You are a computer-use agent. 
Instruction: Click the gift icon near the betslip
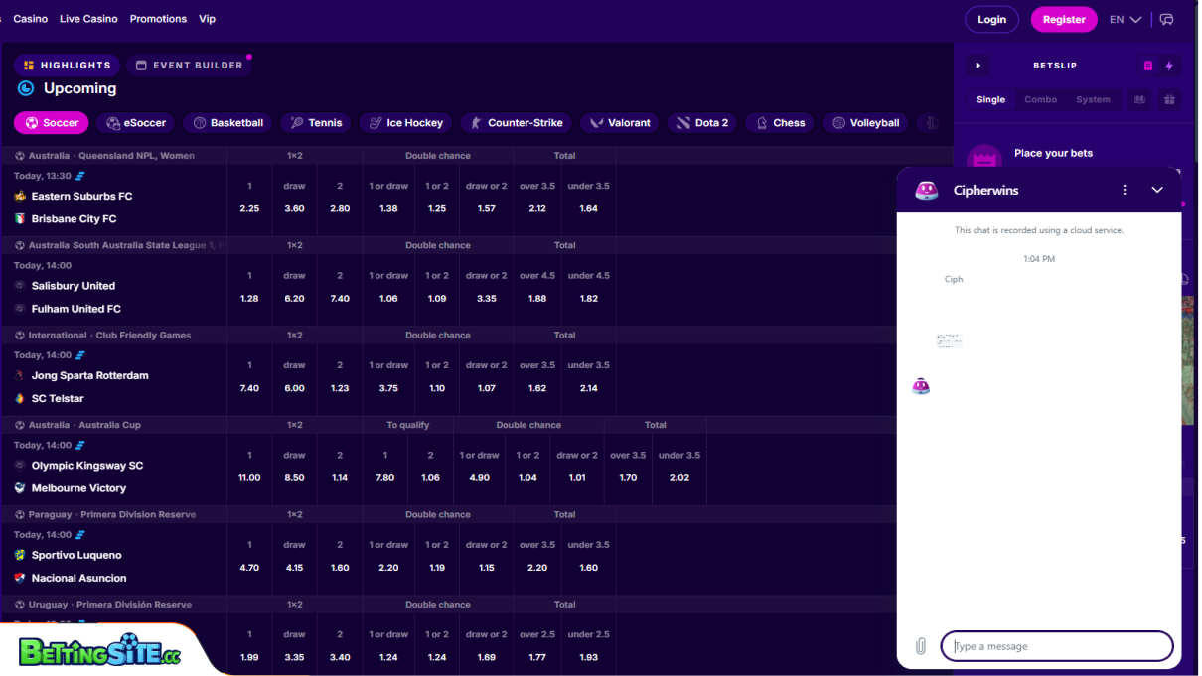coord(1169,99)
